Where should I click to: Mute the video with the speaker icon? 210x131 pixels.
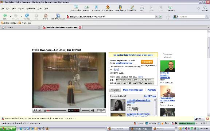[93, 110]
